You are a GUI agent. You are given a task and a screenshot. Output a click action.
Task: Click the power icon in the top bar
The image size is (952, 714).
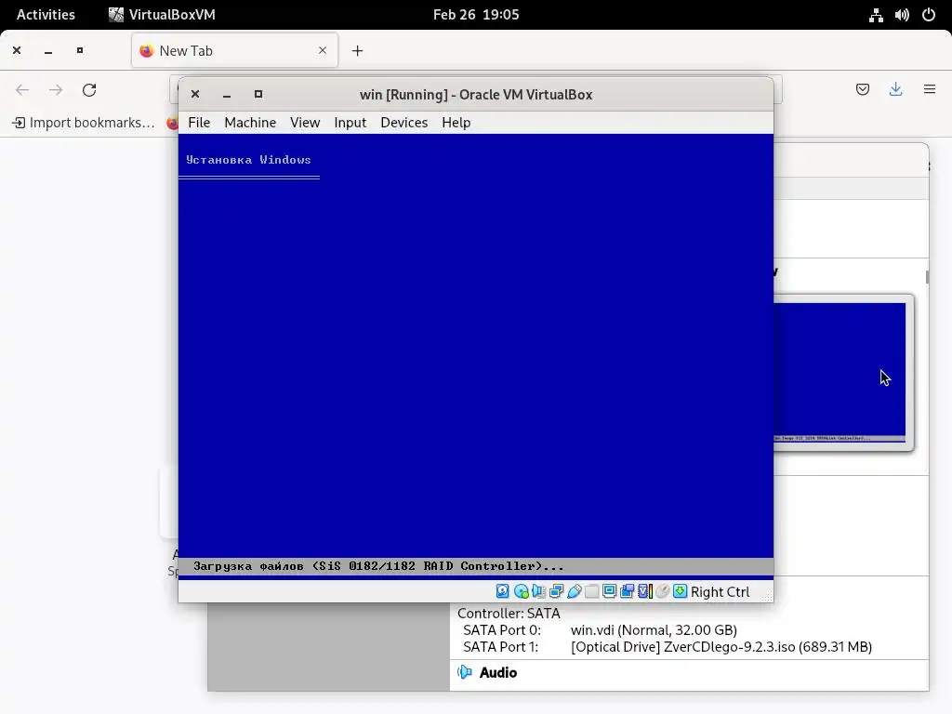point(929,15)
